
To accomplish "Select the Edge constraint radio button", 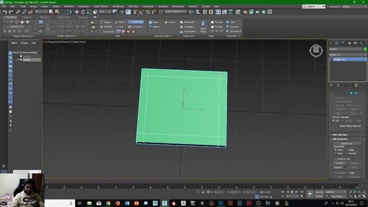I will click(x=347, y=149).
